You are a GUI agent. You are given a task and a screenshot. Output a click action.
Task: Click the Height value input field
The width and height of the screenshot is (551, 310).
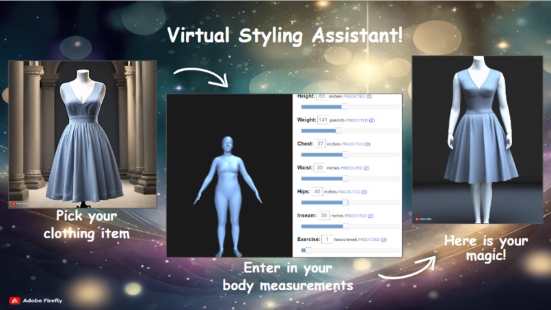point(321,96)
